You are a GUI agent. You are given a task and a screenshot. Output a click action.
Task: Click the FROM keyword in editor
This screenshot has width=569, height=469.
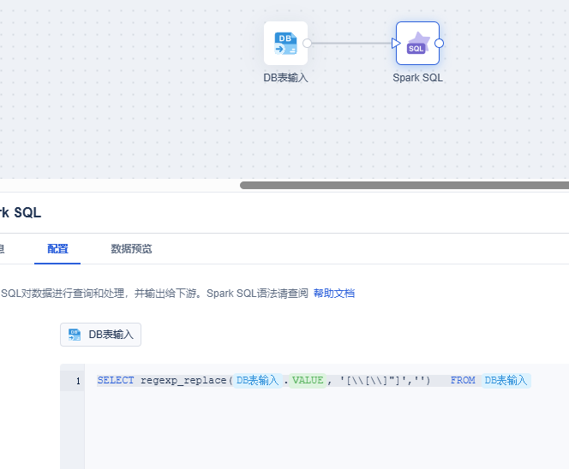[x=463, y=380]
